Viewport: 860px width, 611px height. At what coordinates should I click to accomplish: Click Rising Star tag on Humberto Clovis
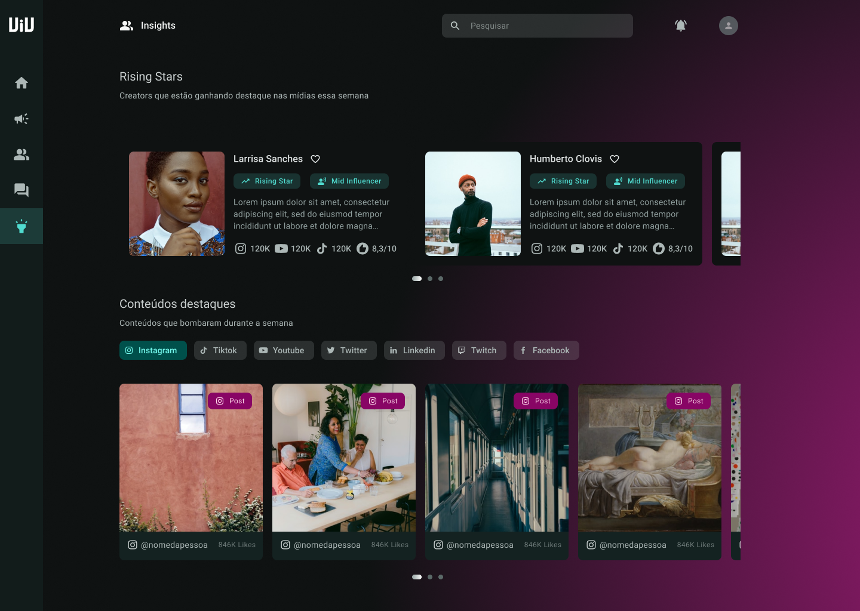563,181
